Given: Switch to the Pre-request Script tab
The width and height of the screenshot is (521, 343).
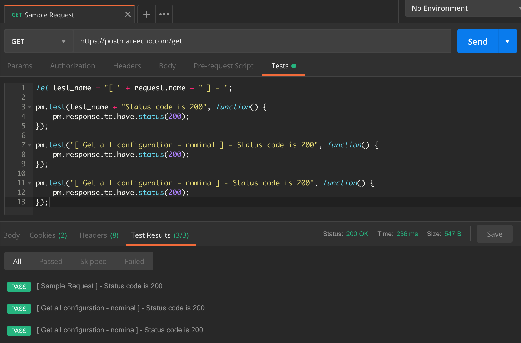Looking at the screenshot, I should coord(223,66).
